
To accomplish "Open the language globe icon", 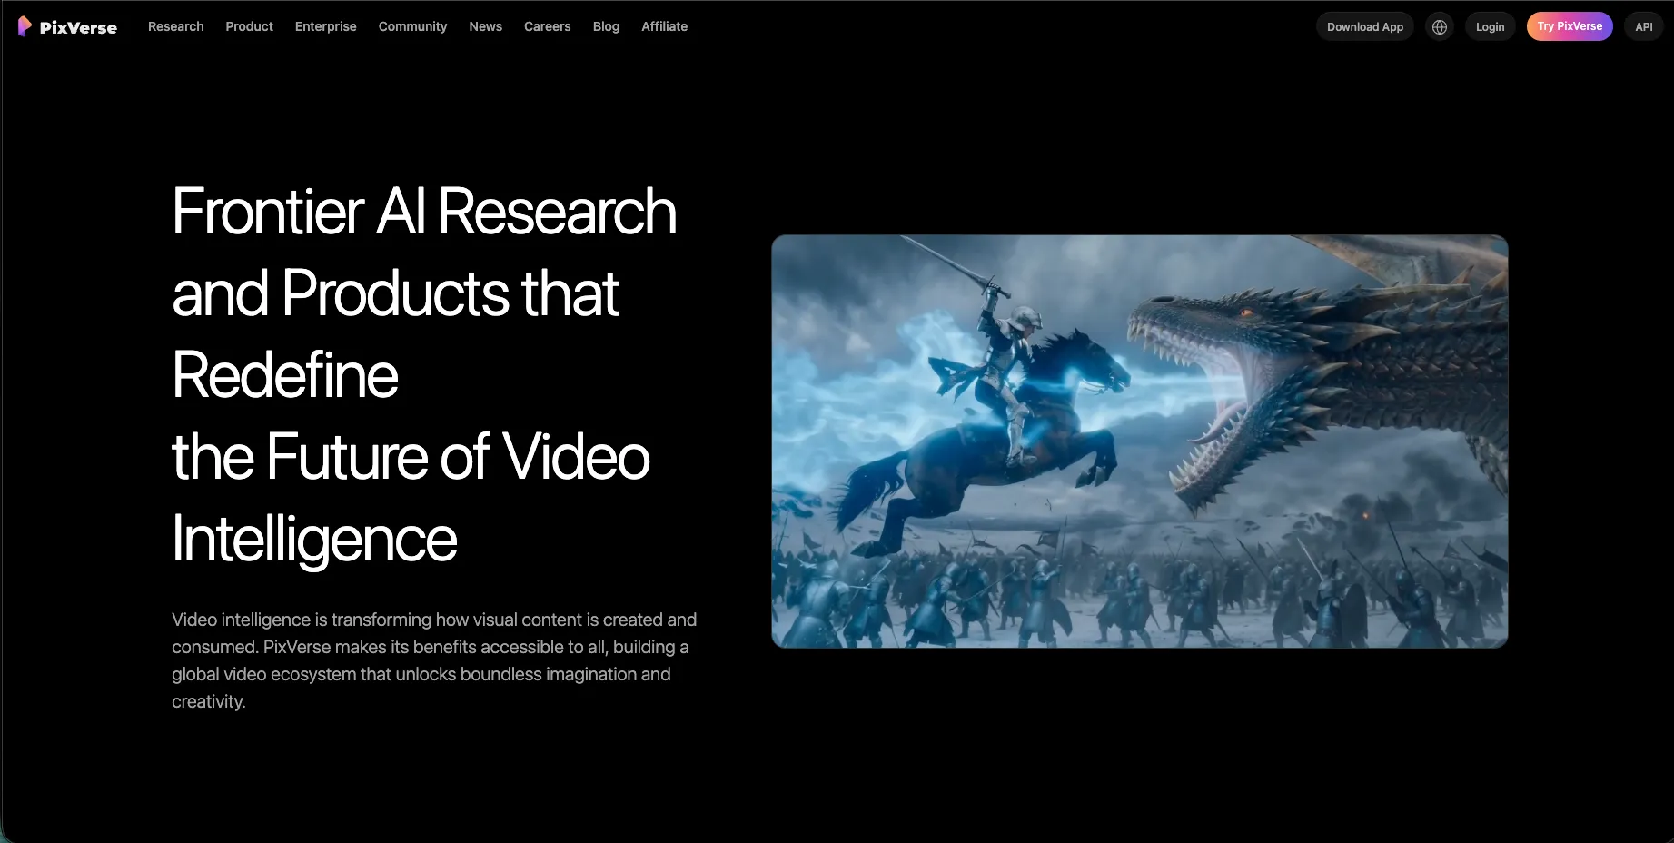I will pos(1440,26).
